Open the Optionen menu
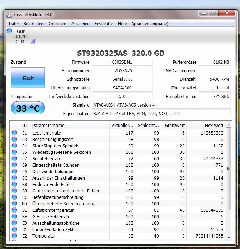Image resolution: width=240 pixels, height=249 pixels. 57,24
